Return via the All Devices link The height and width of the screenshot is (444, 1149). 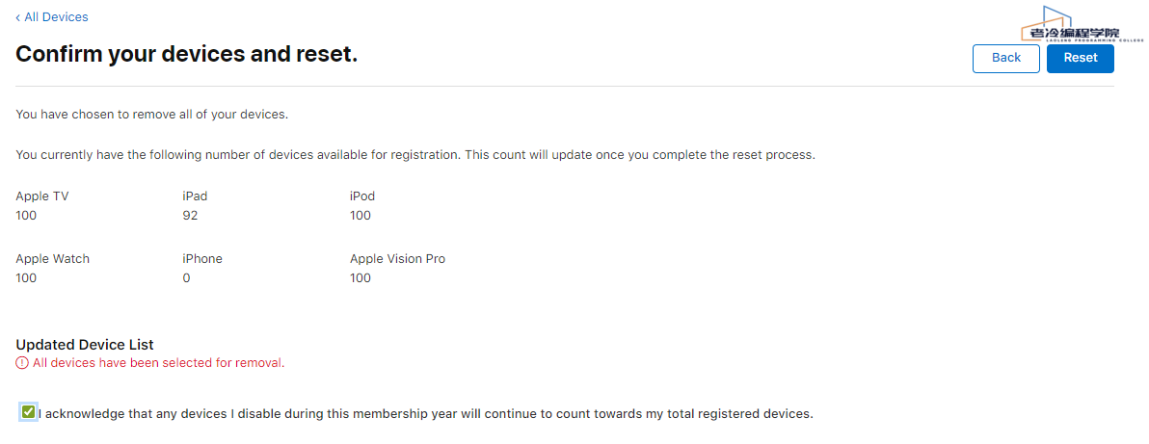52,17
